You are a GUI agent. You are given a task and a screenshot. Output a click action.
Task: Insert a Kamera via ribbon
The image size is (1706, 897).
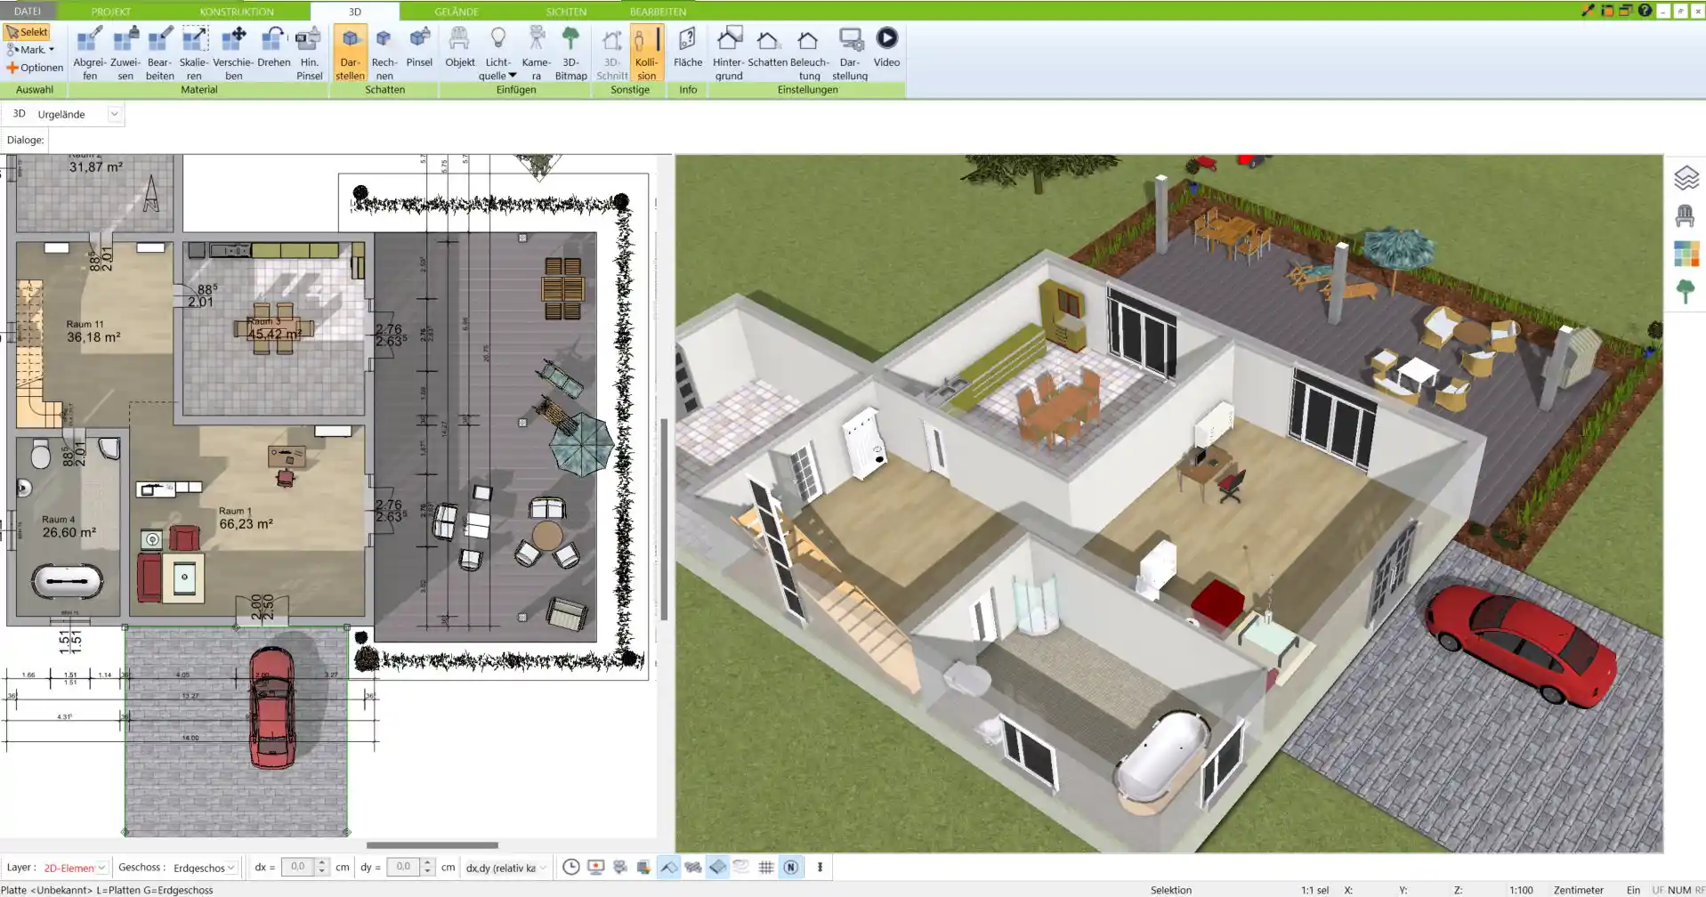(x=536, y=53)
